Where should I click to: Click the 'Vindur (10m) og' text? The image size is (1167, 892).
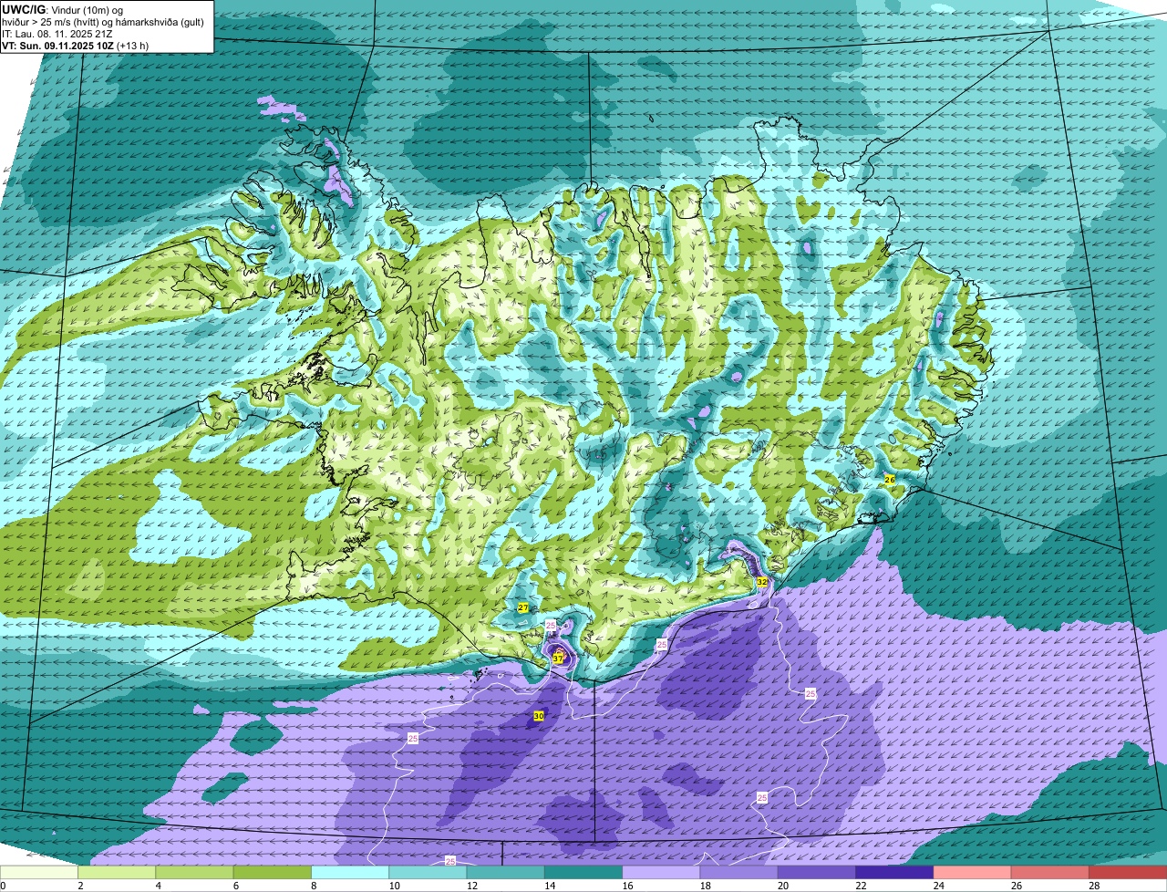[87, 9]
